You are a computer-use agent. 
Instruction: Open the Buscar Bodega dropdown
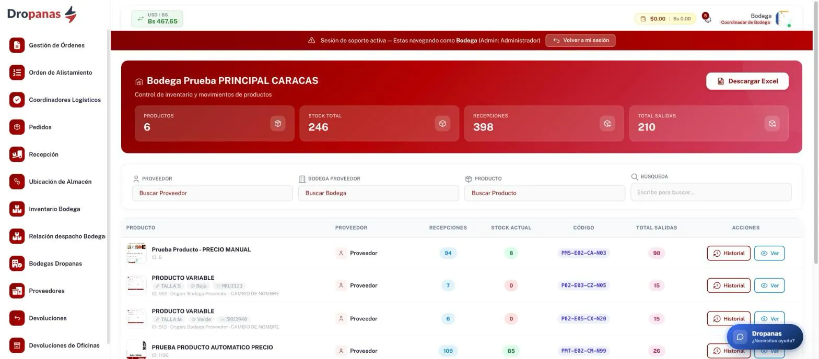379,193
